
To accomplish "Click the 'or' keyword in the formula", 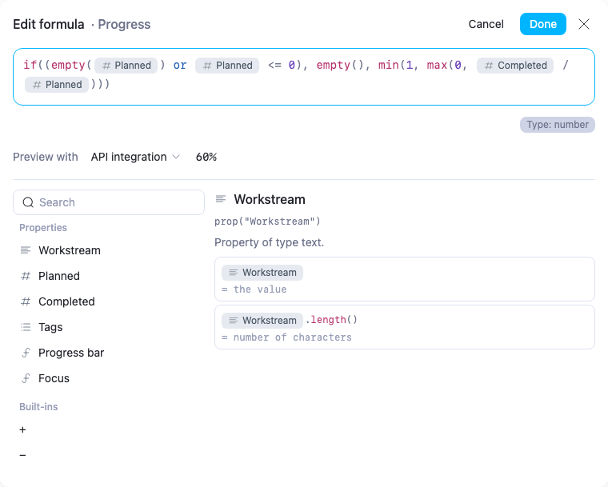I will pyautogui.click(x=180, y=65).
